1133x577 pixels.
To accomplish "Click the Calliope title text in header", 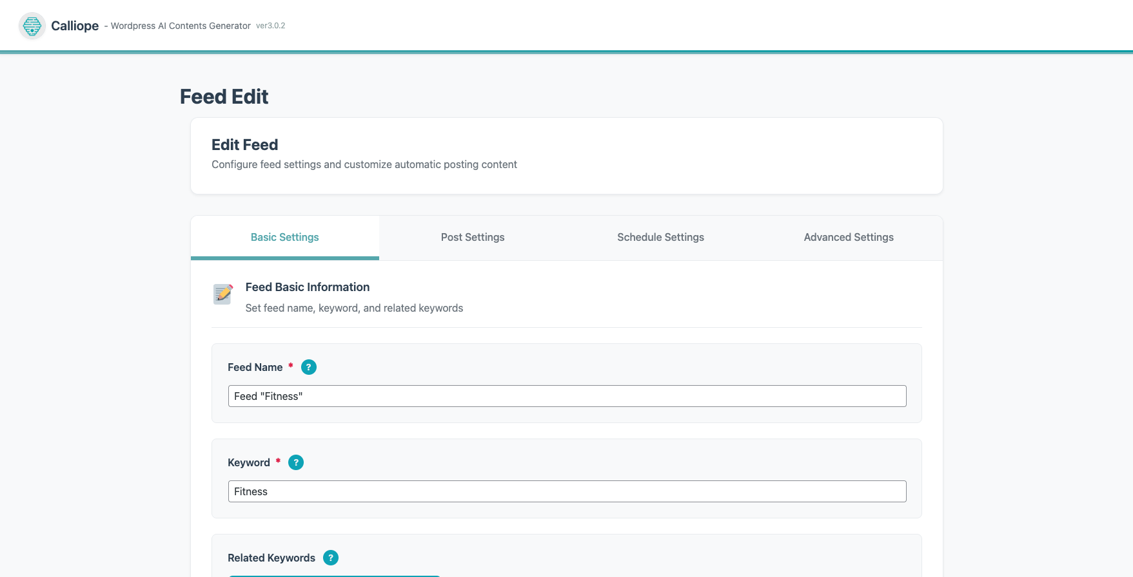I will pos(75,26).
